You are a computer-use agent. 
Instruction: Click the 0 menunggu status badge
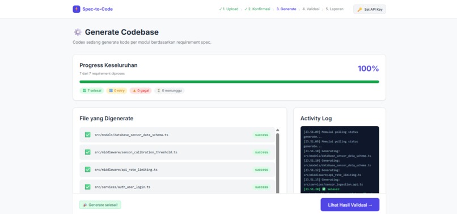(170, 90)
